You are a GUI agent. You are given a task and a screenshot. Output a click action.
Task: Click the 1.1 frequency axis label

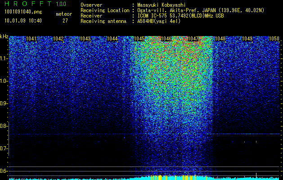click(x=3, y=58)
